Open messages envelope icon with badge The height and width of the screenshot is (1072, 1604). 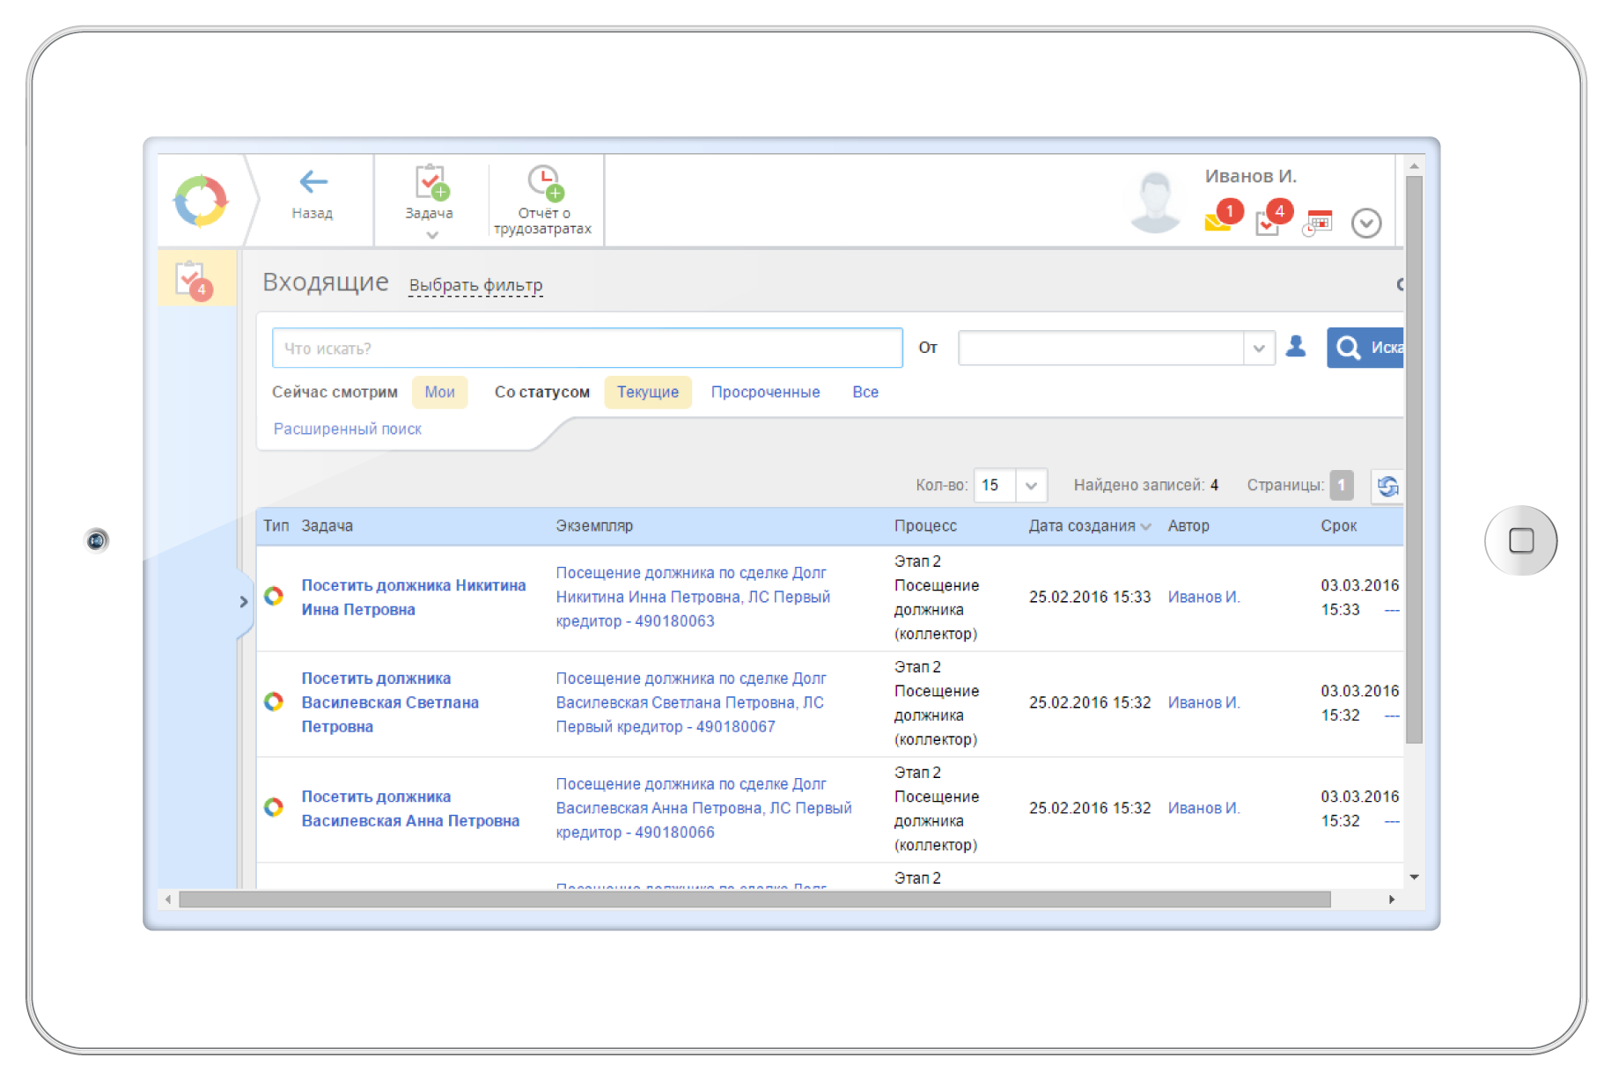(x=1219, y=220)
